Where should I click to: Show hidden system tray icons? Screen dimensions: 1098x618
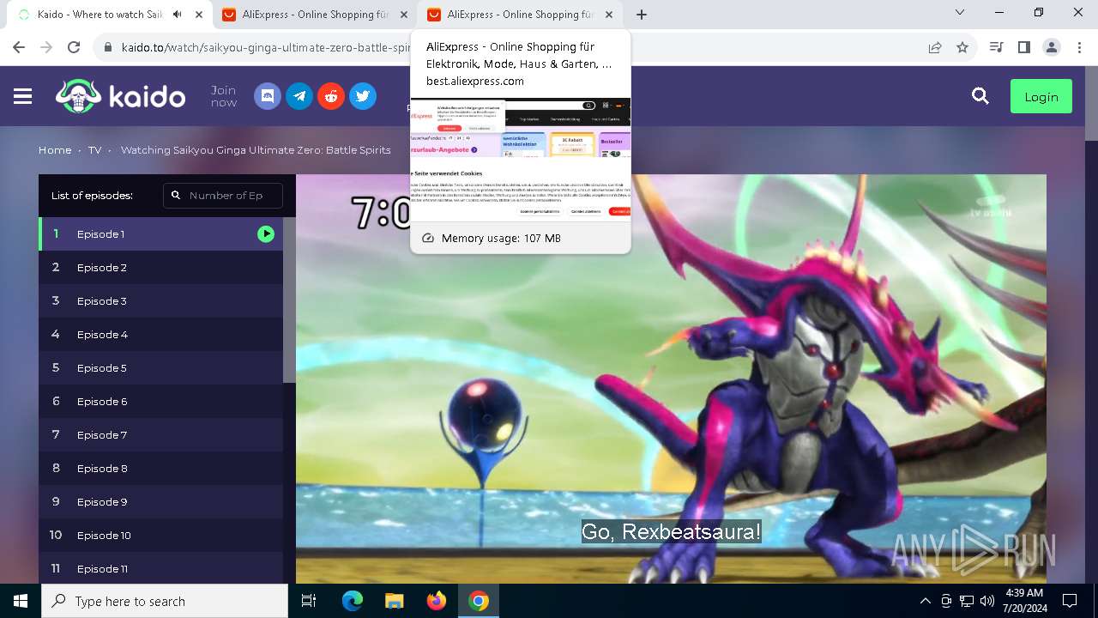click(x=925, y=601)
